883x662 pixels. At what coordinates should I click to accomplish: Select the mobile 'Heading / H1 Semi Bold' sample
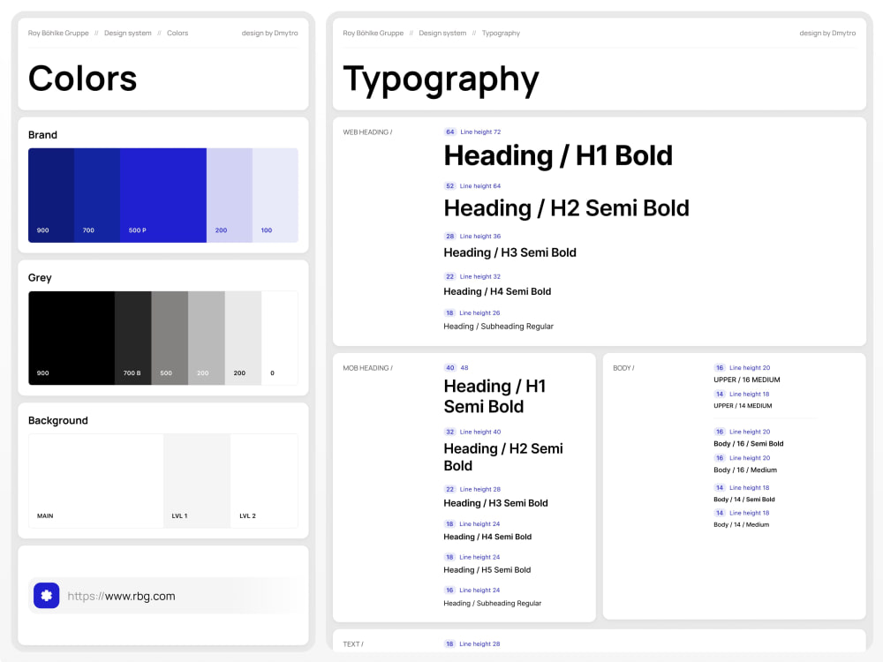[x=494, y=396]
